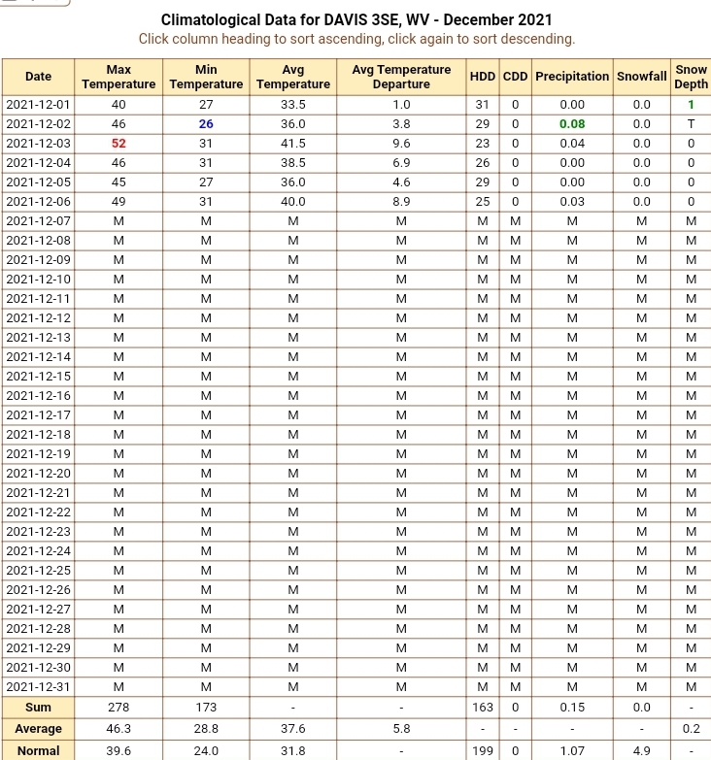Click the average max temperature 46.3
The width and height of the screenshot is (711, 760).
118,729
